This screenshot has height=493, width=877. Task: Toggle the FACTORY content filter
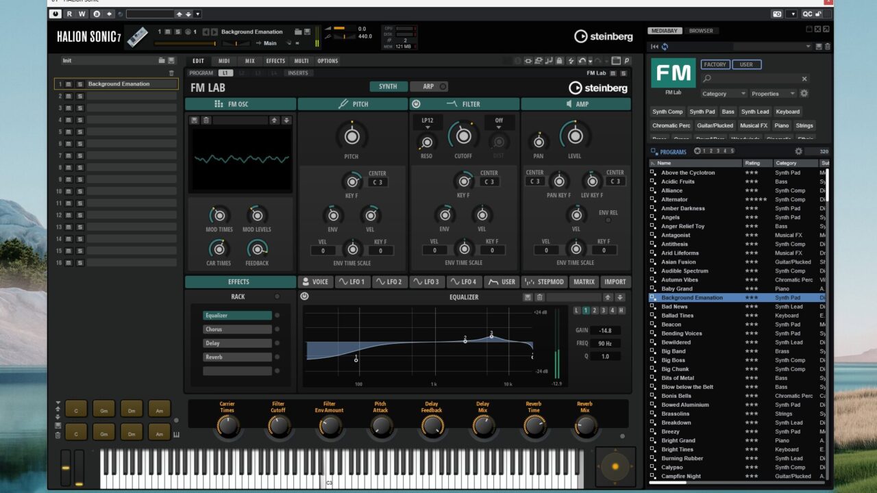coord(715,64)
